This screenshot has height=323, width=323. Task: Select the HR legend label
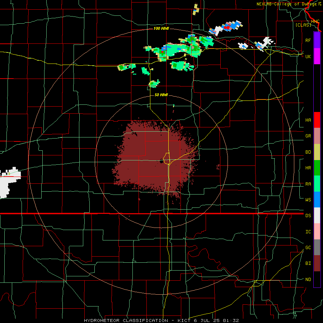click(x=308, y=168)
